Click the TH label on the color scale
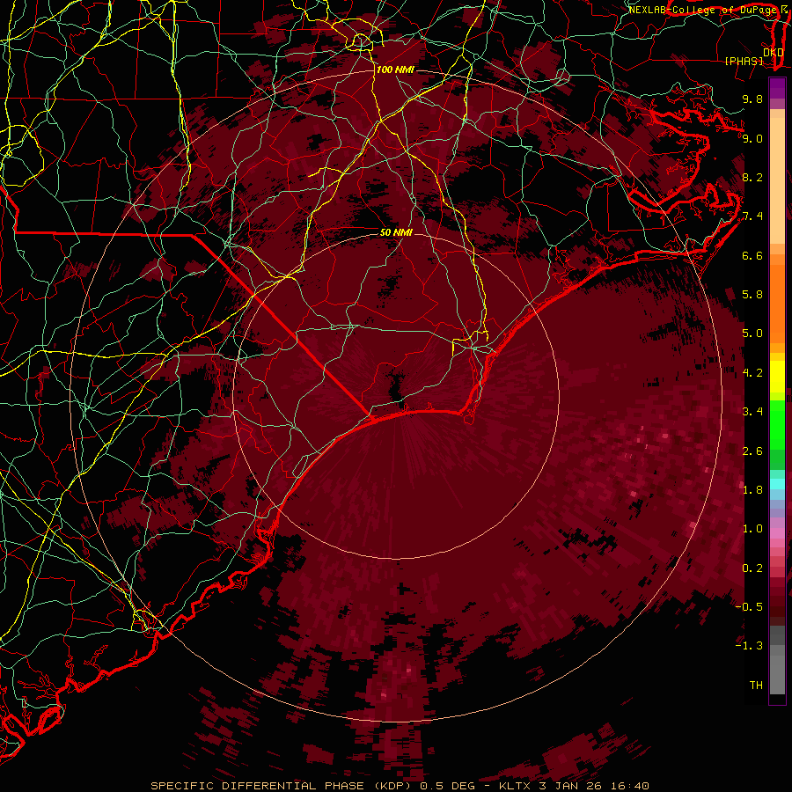Image resolution: width=792 pixels, height=792 pixels. tap(756, 685)
